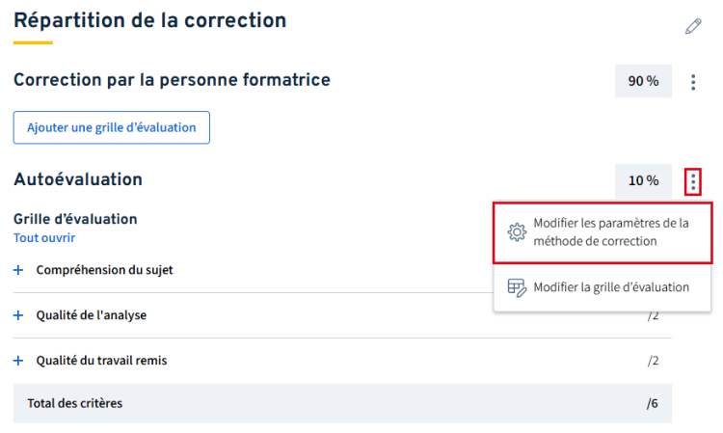
Task: Expand Qualité du travail remis with plus icon
Action: tap(18, 361)
